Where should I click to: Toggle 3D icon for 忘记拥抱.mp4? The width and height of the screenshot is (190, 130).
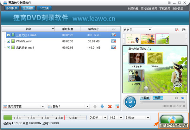point(114,47)
